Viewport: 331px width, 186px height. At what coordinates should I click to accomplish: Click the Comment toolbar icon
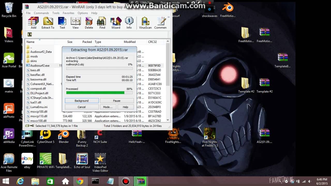tap(161, 23)
